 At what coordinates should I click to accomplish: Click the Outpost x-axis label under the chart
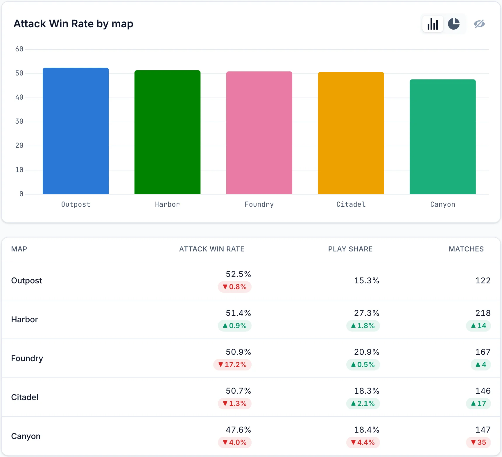click(76, 204)
